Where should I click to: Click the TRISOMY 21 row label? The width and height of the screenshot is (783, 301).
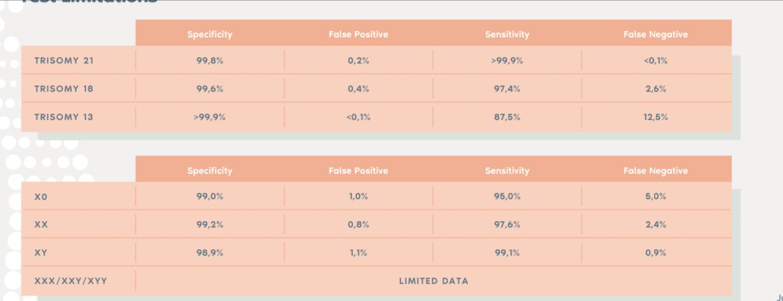(x=63, y=61)
